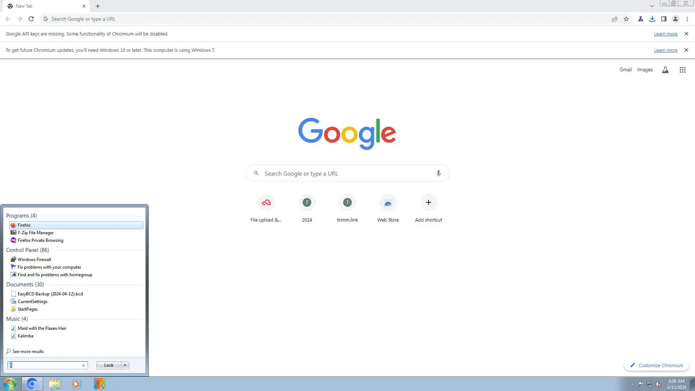The width and height of the screenshot is (695, 391).
Task: Open the Chromium three-dot menu
Action: pos(687,19)
